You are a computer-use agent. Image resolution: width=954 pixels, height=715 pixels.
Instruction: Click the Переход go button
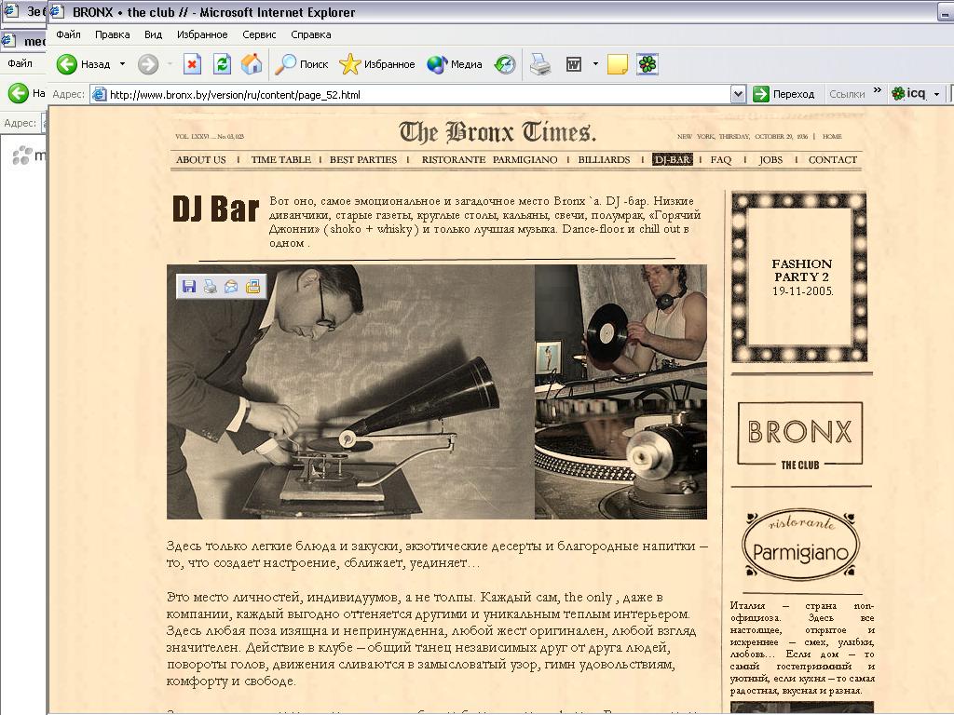(784, 94)
